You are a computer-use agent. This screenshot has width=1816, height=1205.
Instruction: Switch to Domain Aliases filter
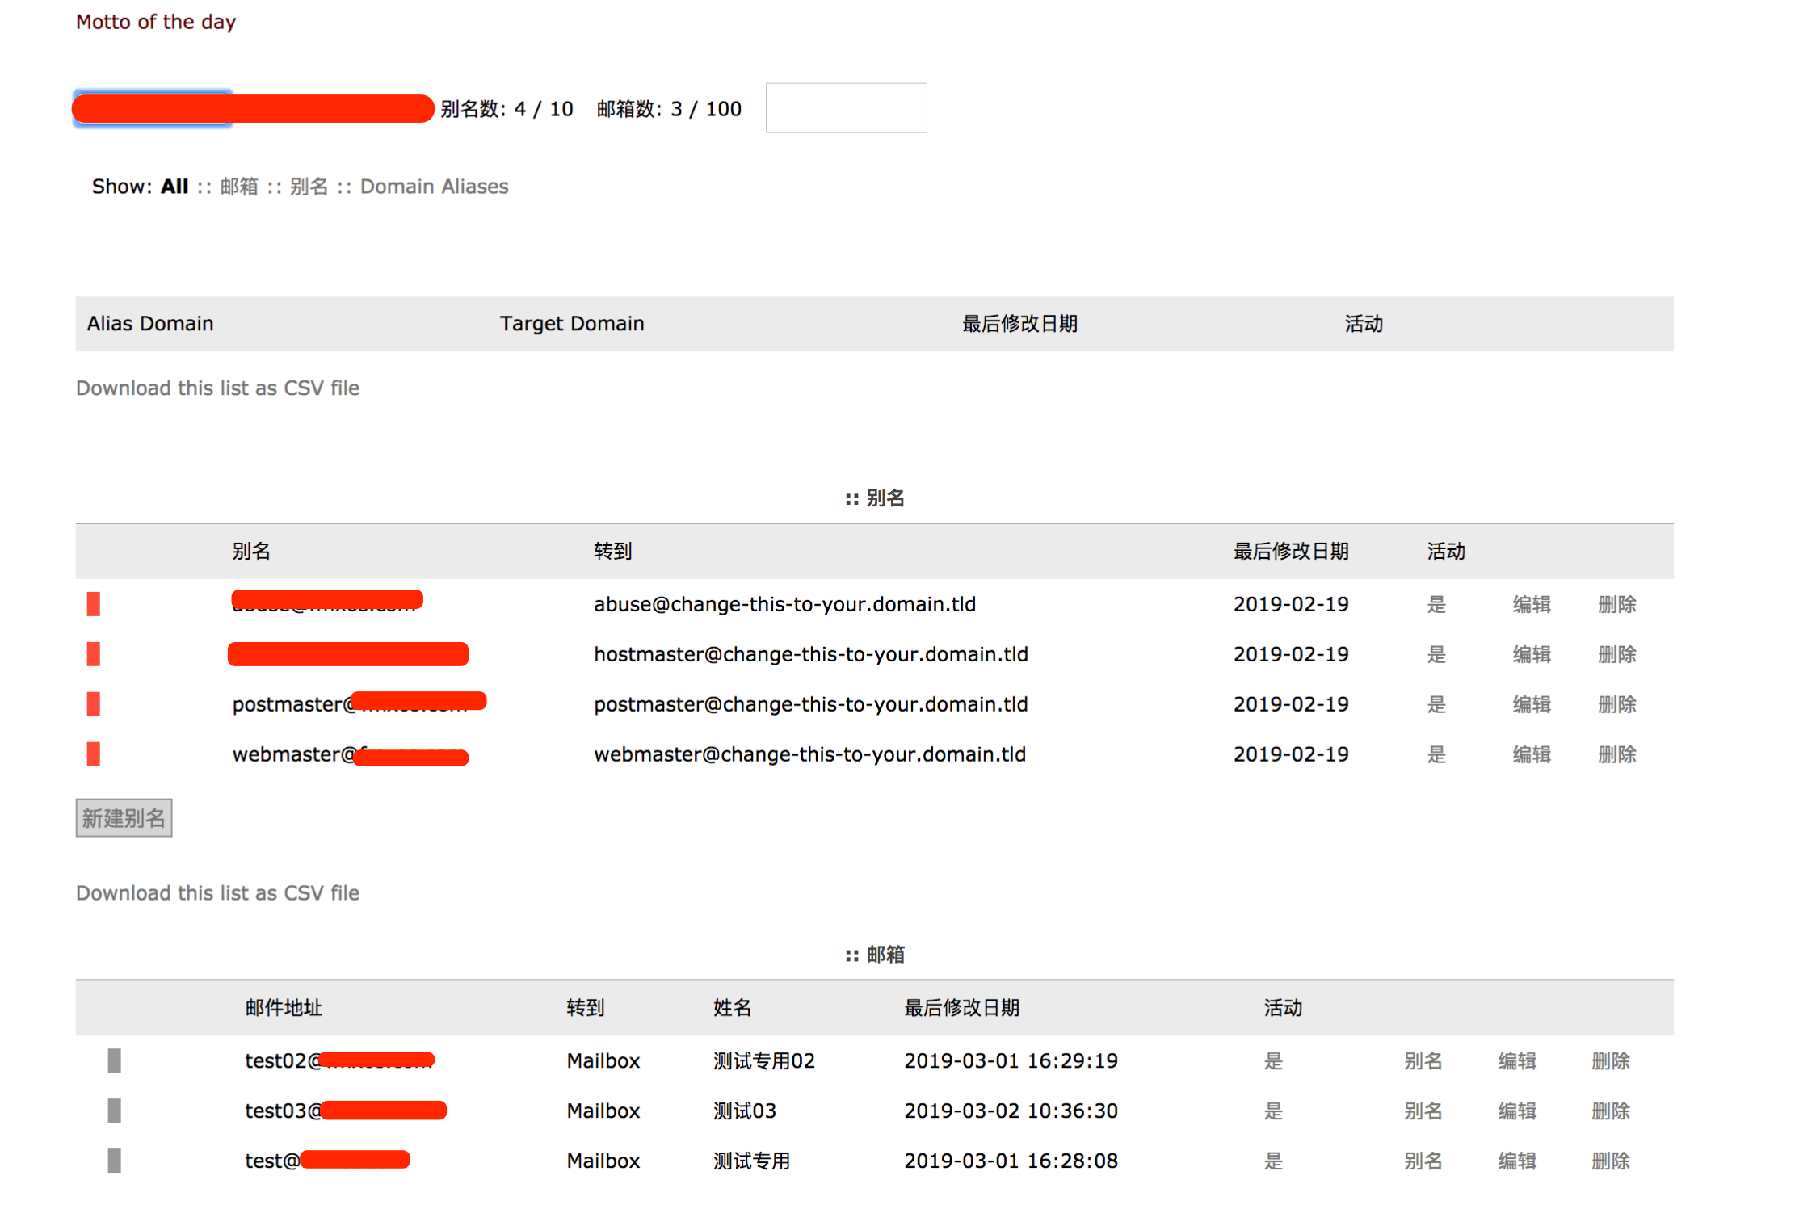point(434,187)
